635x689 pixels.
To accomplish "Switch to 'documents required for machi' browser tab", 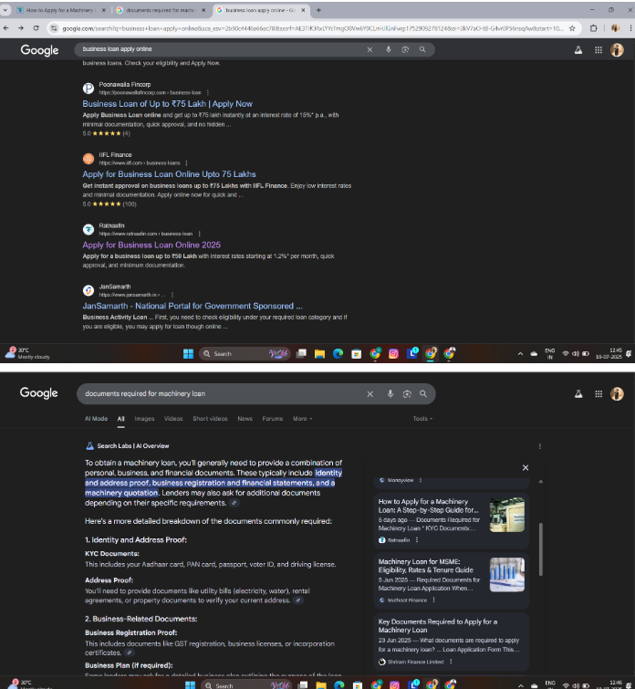I will pos(161,10).
